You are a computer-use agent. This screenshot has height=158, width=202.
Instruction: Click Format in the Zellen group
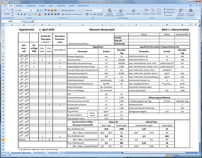coord(159,12)
